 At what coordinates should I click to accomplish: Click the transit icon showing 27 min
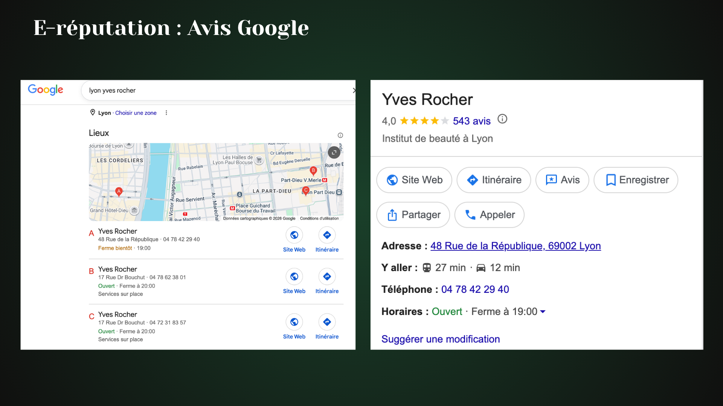tap(427, 268)
